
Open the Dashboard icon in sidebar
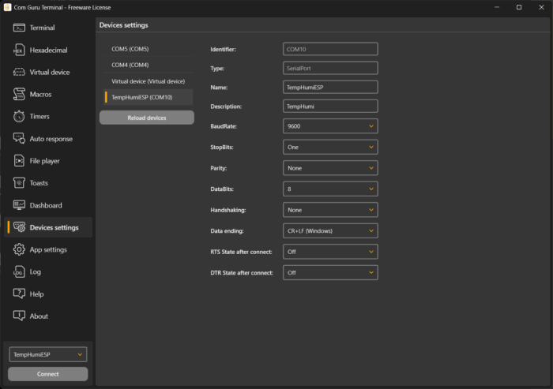(19, 205)
